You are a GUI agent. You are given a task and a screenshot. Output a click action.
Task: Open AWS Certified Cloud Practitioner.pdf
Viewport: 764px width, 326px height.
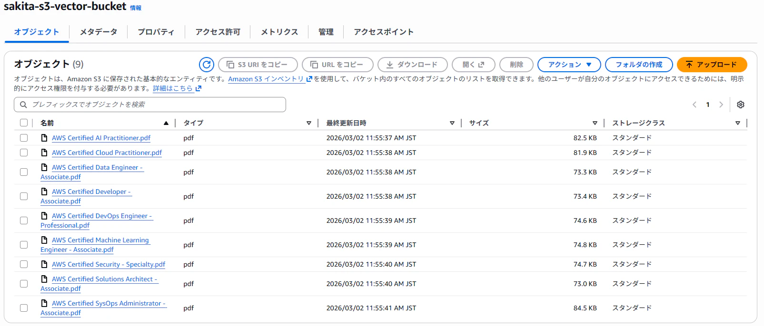pyautogui.click(x=107, y=153)
